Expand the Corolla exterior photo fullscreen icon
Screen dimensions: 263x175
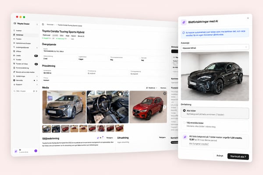[83, 93]
